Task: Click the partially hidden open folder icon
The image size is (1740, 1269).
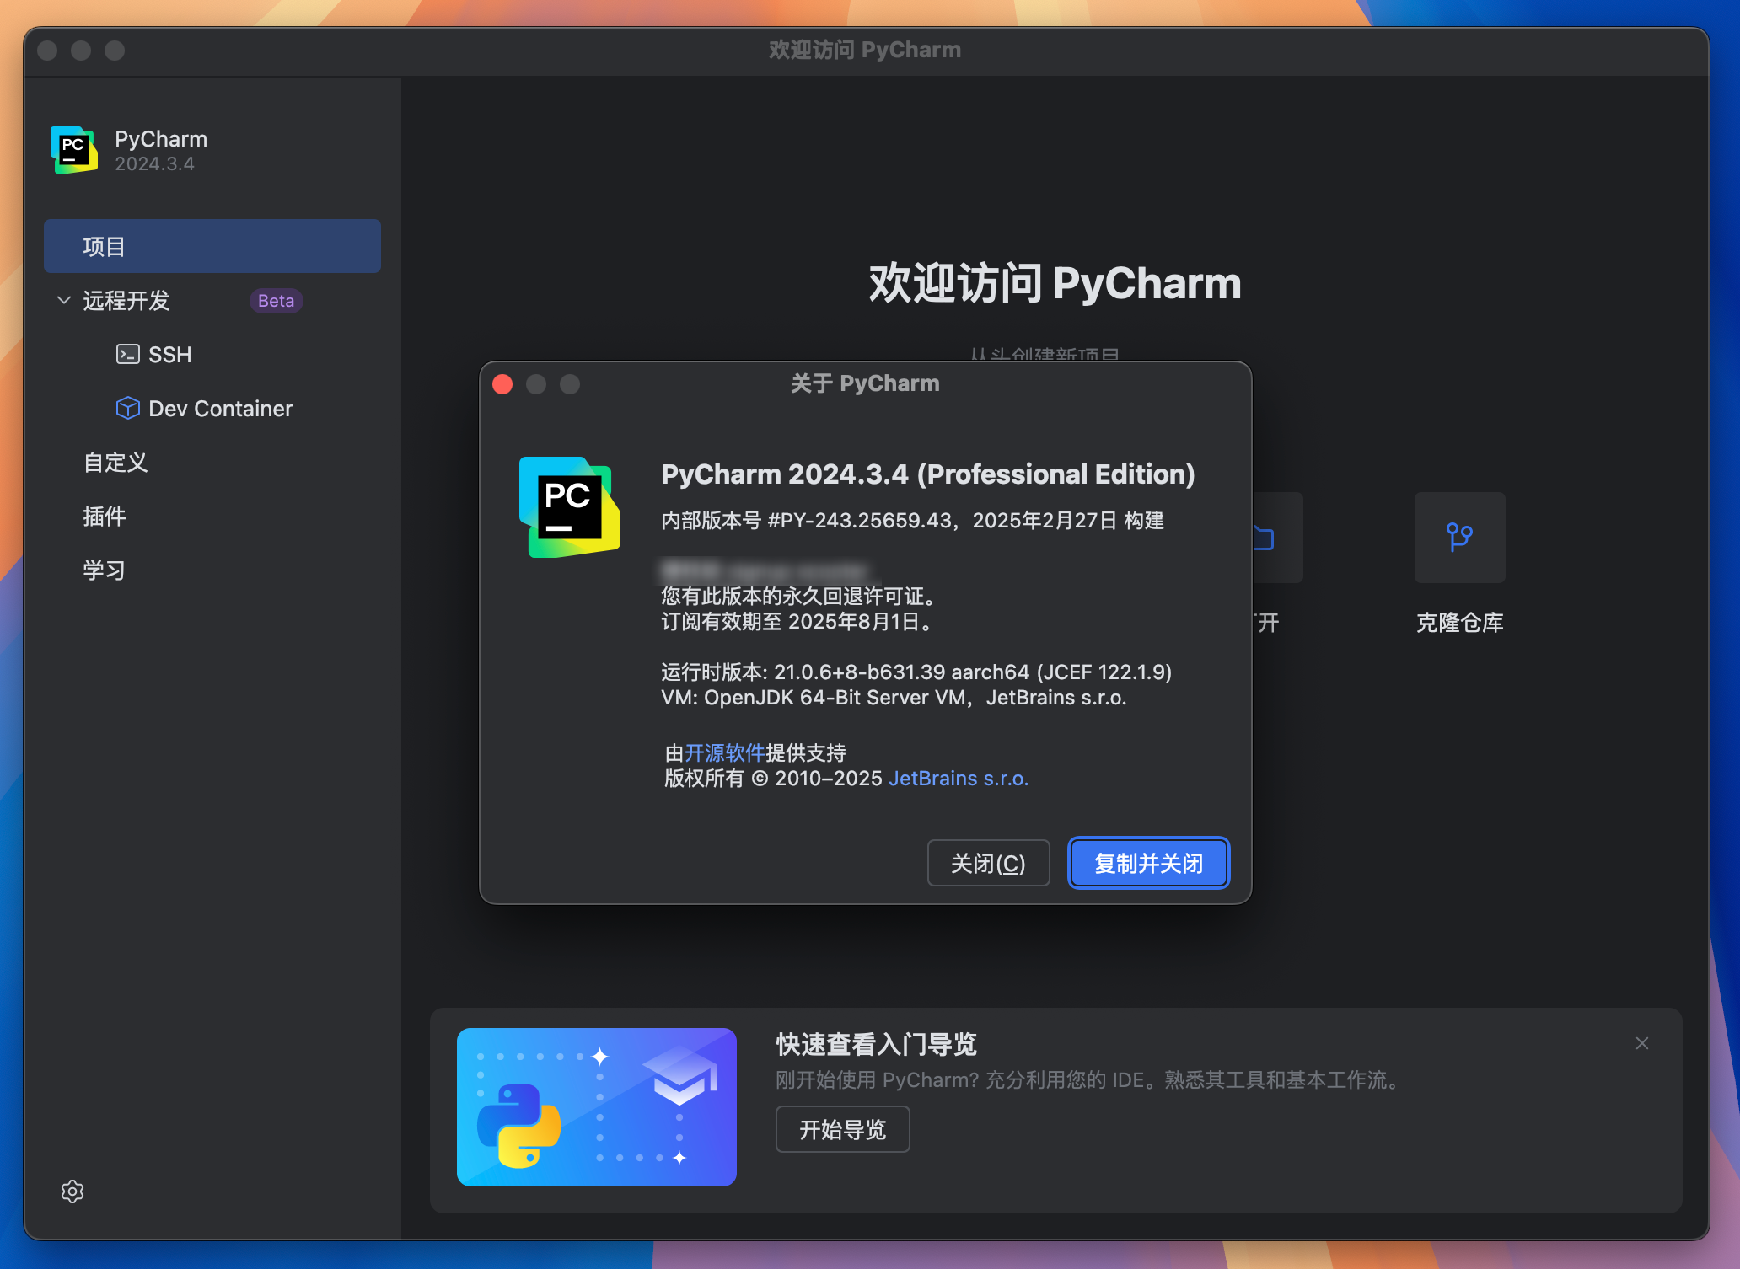Action: coord(1264,538)
